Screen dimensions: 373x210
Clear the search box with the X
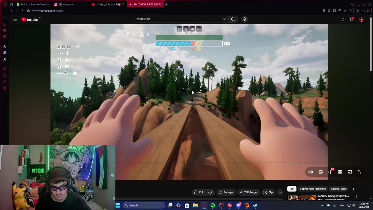pos(224,19)
